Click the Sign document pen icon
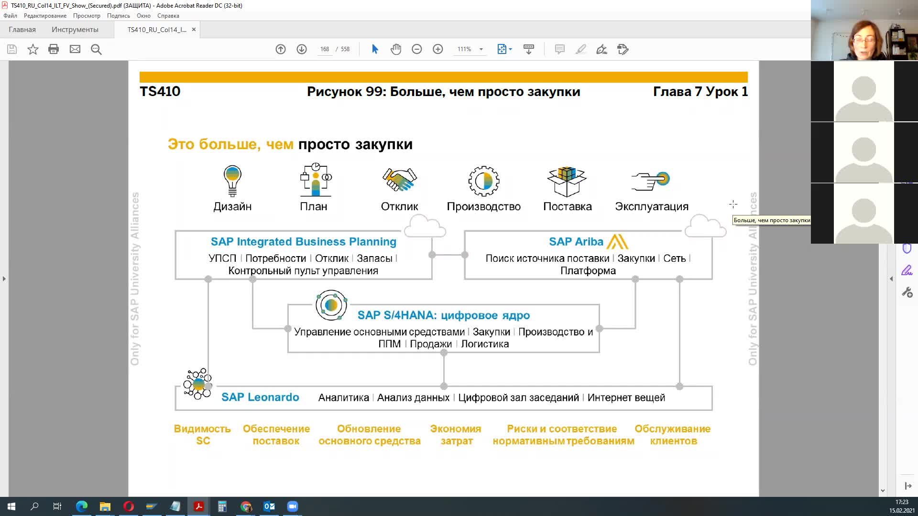The height and width of the screenshot is (516, 918). pyautogui.click(x=601, y=49)
